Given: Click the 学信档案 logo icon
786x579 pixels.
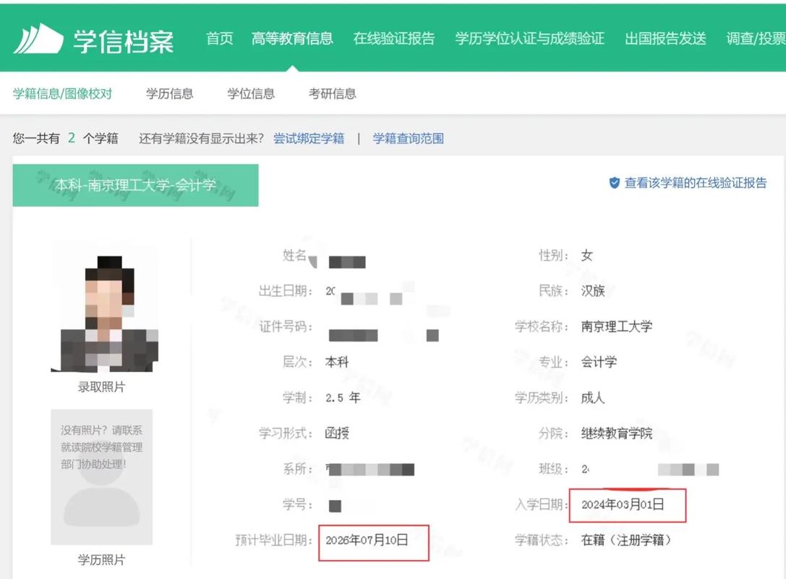Looking at the screenshot, I should [x=38, y=38].
